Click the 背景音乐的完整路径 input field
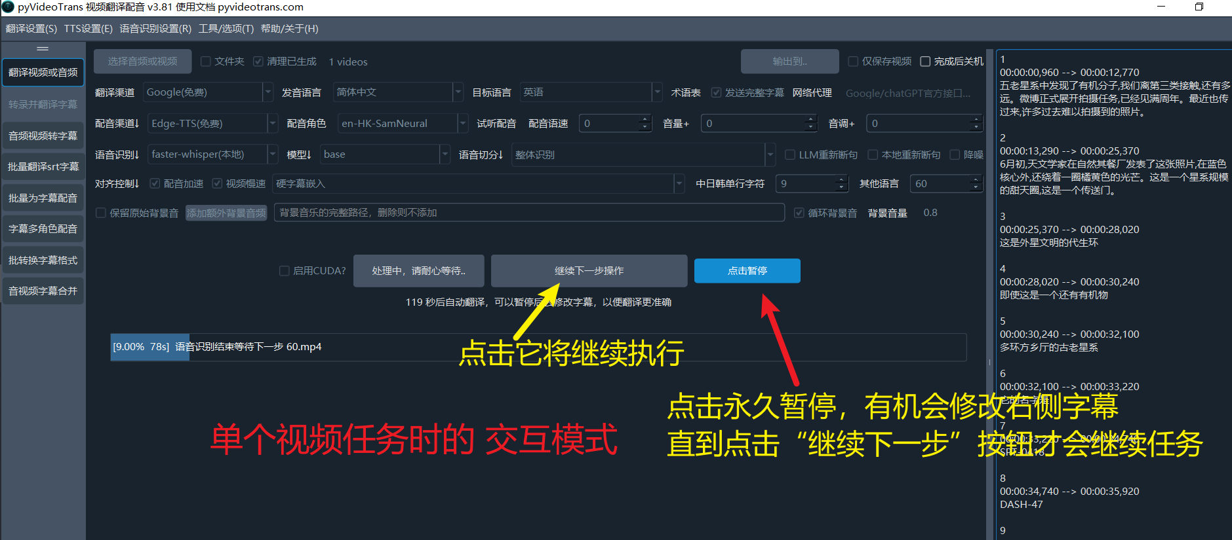The image size is (1232, 540). [528, 213]
